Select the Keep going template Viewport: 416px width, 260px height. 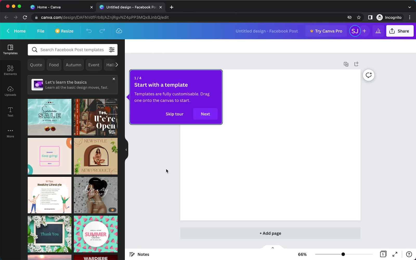coord(50,156)
